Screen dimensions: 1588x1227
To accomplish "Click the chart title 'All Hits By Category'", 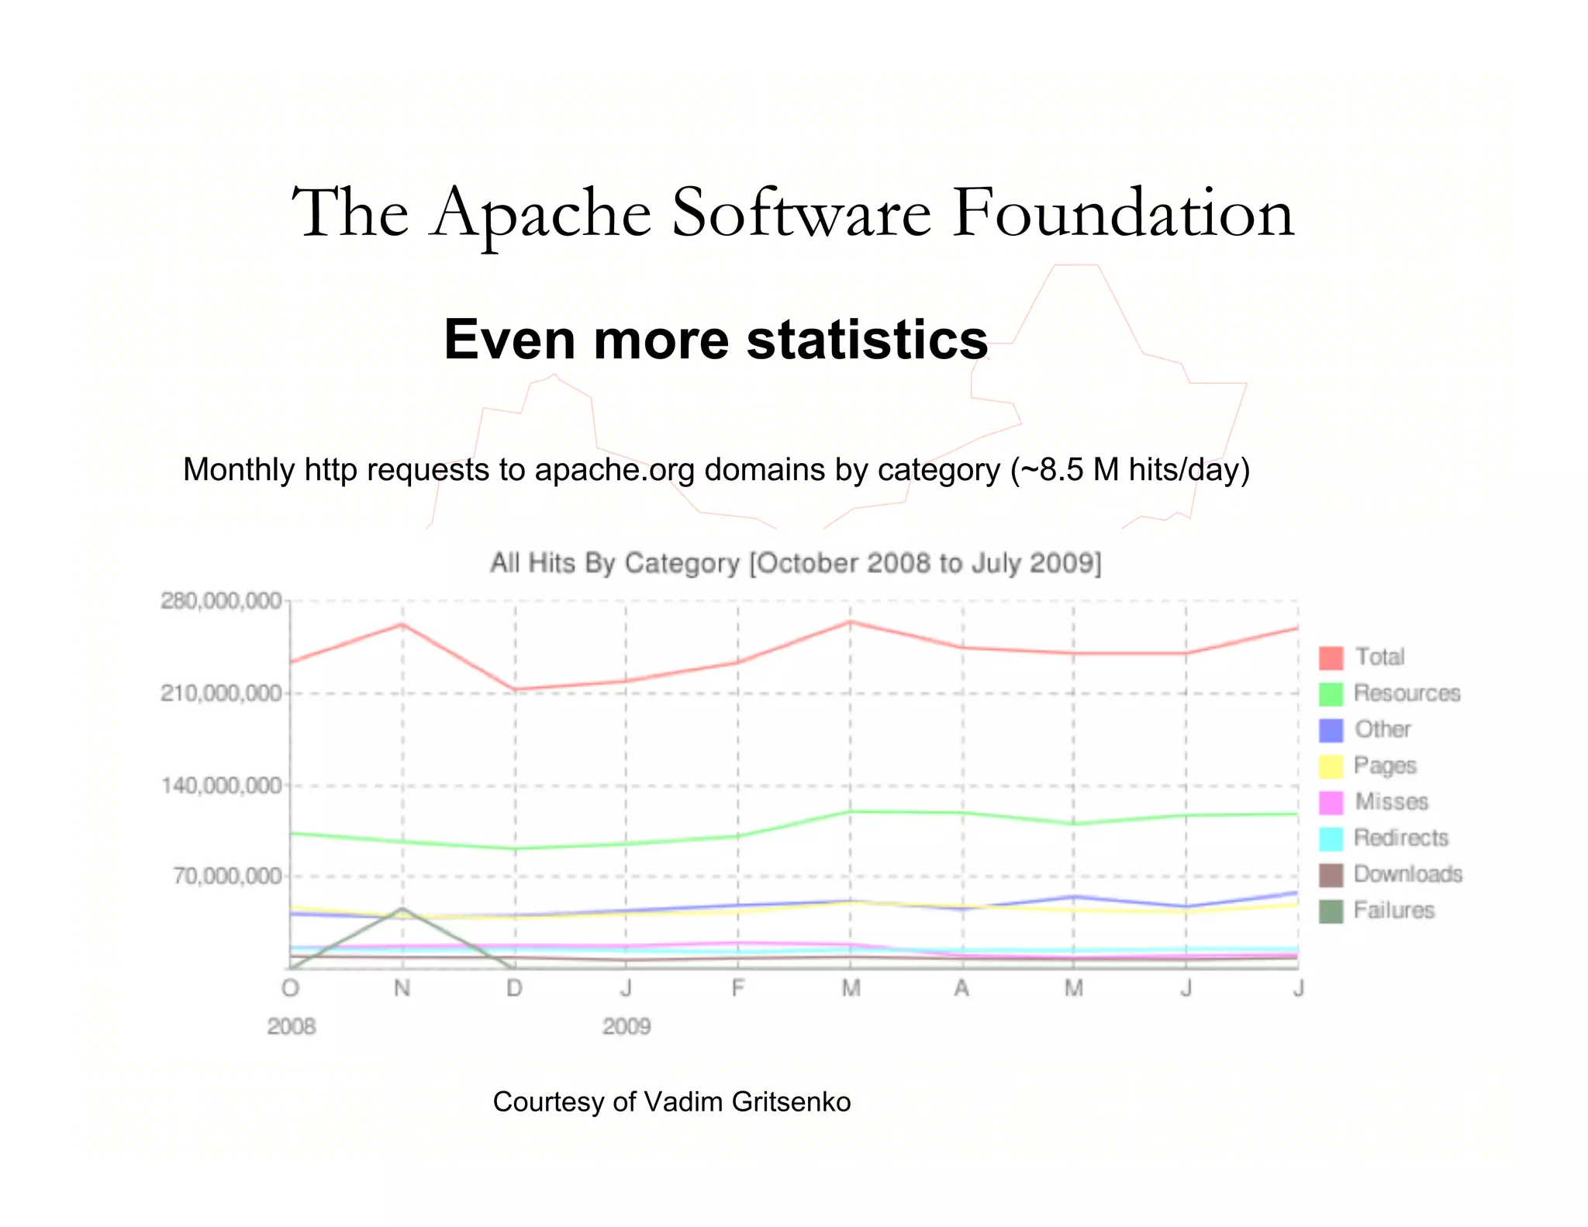I will pos(796,563).
